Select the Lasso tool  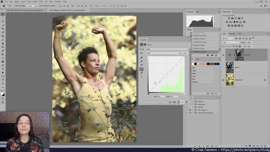point(3,22)
